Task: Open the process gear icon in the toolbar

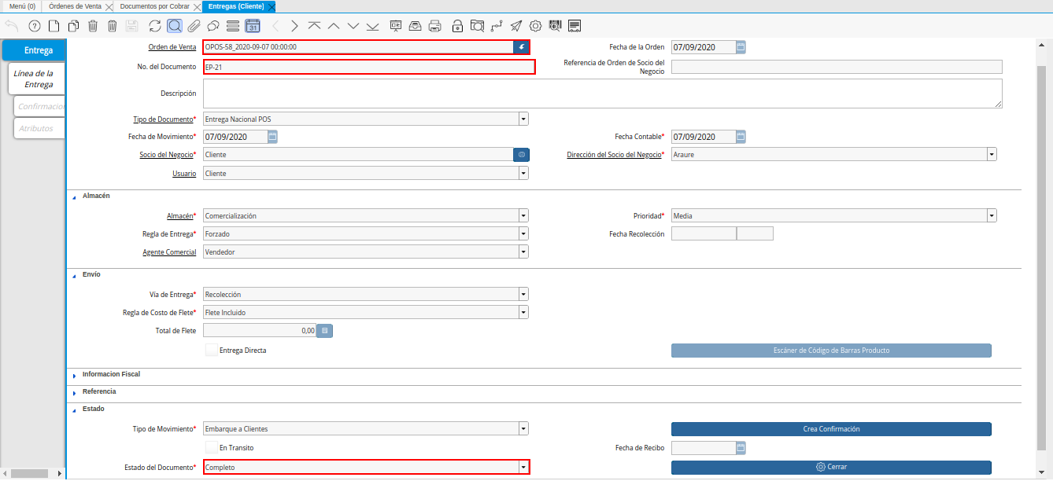Action: [535, 26]
